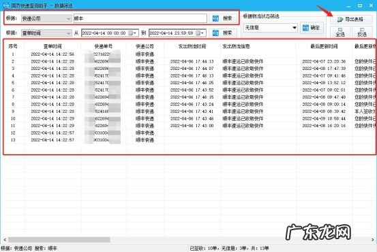This screenshot has height=252, width=377.
Task: Click the dispatch time 2022-04-06 17:44:07
Action: click(192, 69)
